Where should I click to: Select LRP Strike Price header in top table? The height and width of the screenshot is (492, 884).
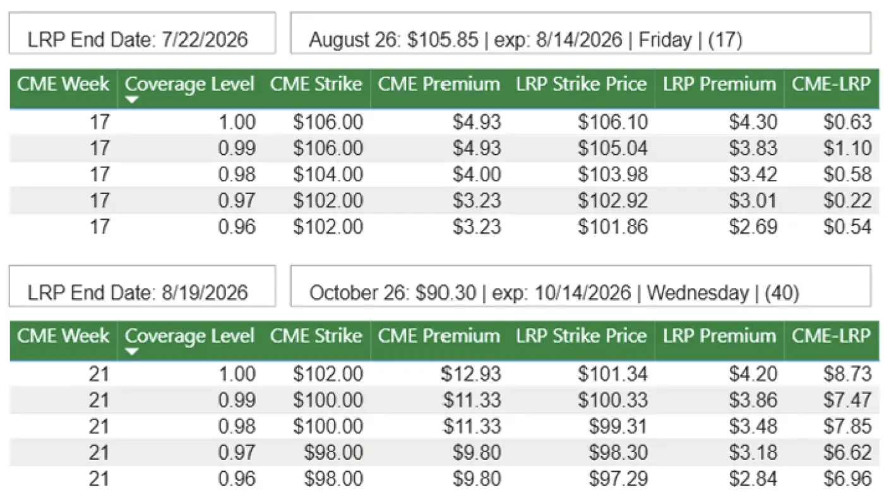[581, 85]
